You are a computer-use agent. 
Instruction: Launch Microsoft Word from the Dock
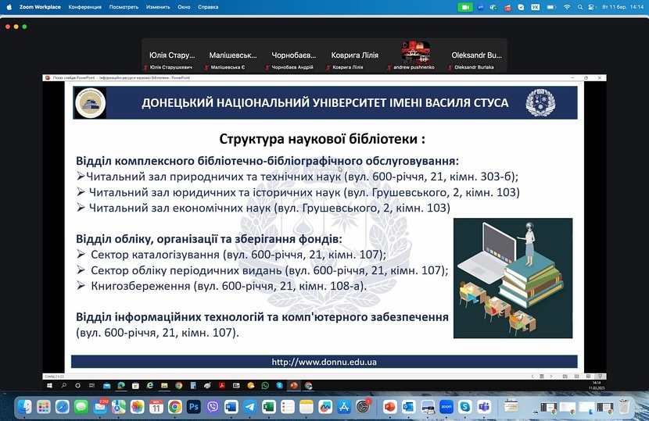coord(231,408)
